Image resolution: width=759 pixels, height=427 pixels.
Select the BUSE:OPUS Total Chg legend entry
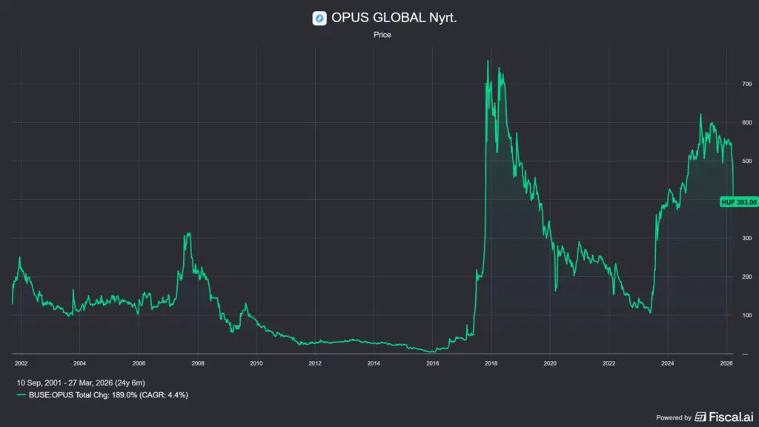tap(102, 395)
